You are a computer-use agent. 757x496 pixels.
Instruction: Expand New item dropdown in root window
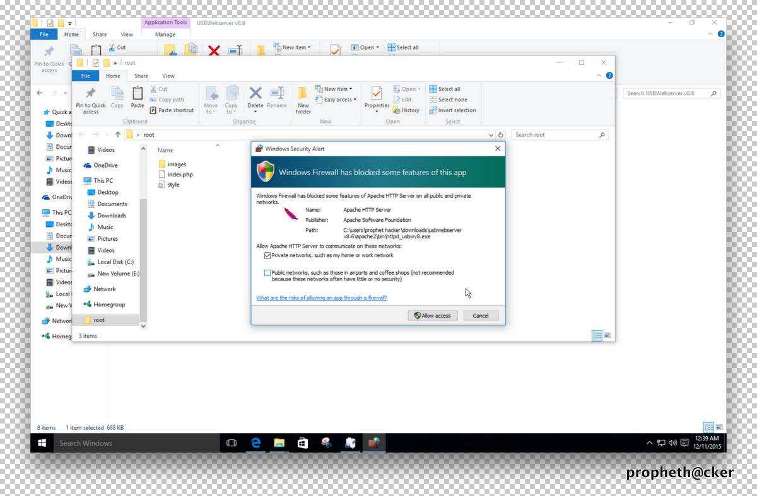(351, 89)
